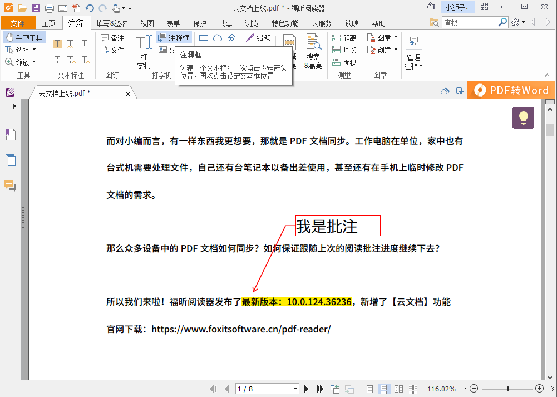Click the create new PDF icon
Image resolution: width=557 pixels, height=397 pixels.
pyautogui.click(x=76, y=7)
